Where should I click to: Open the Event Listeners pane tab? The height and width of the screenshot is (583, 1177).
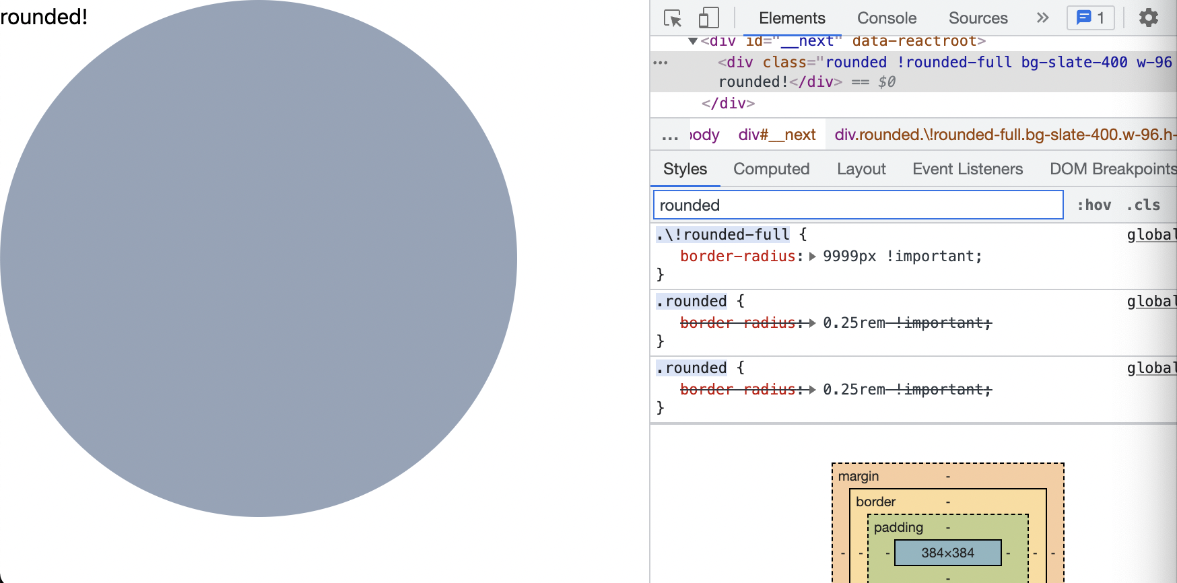968,169
